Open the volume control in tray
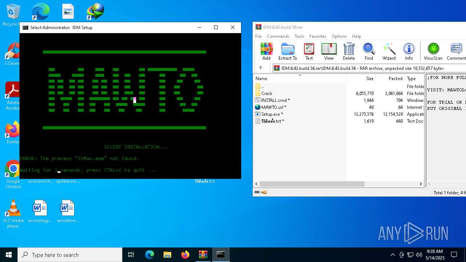This screenshot has height=262, width=466. pos(419,255)
